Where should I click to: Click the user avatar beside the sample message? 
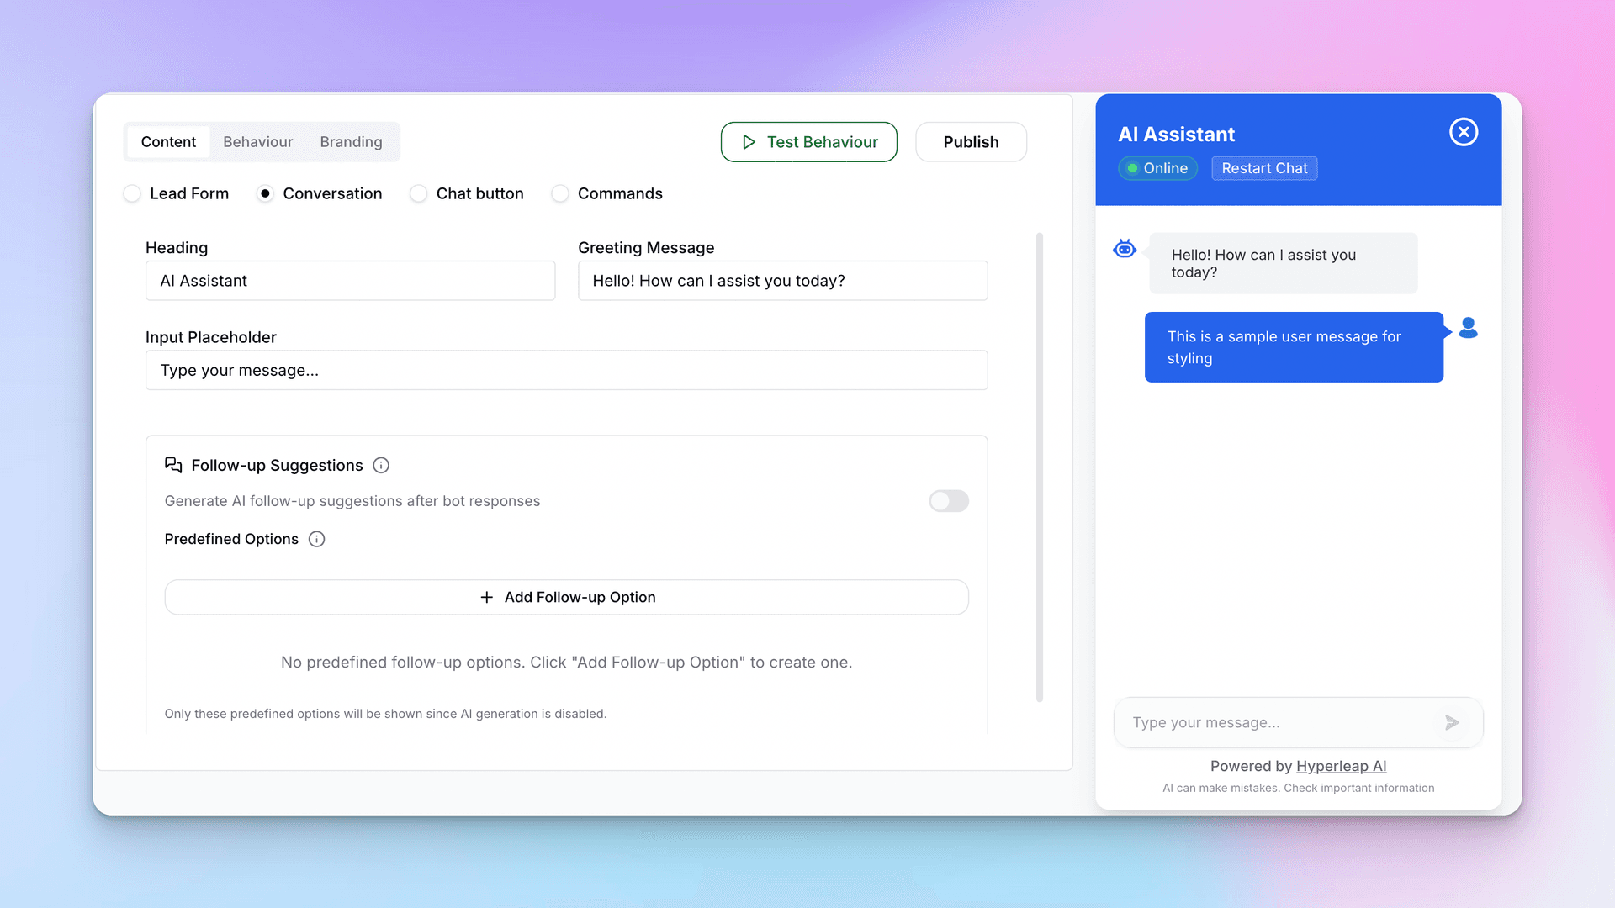[1469, 328]
